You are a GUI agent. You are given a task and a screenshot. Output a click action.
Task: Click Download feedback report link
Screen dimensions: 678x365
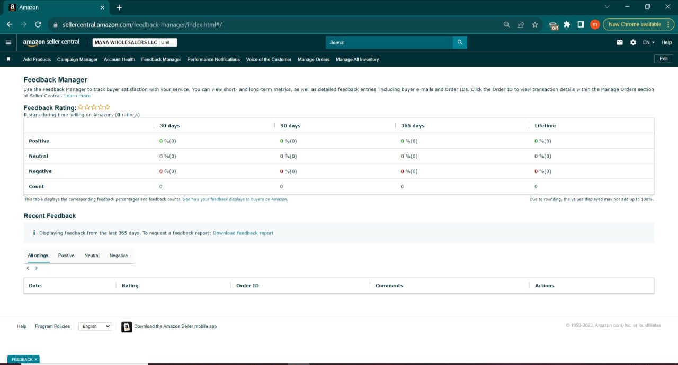pos(243,233)
